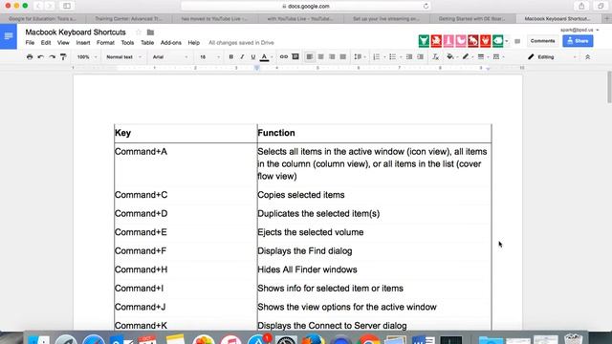Open the Insert menu
This screenshot has width=612, height=344.
83,42
